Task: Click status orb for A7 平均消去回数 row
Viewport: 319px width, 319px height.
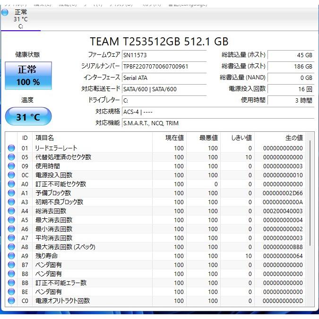Action: pyautogui.click(x=11, y=238)
